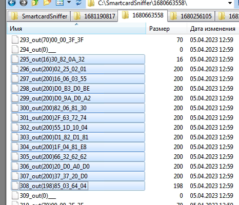Click file icon of 294_out(0)__
Screen dimensions: 239x205
[x=15, y=50]
